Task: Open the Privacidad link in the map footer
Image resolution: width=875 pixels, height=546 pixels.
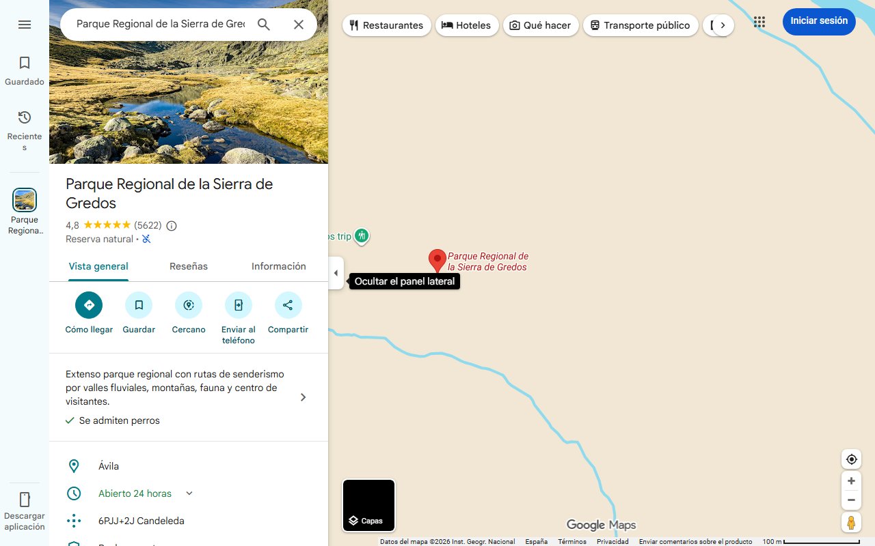Action: click(612, 541)
